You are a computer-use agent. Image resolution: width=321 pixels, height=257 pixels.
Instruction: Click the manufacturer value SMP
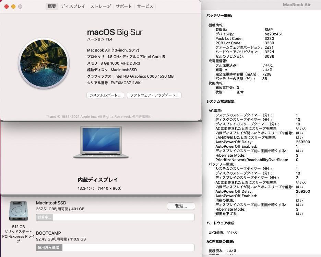[269, 30]
